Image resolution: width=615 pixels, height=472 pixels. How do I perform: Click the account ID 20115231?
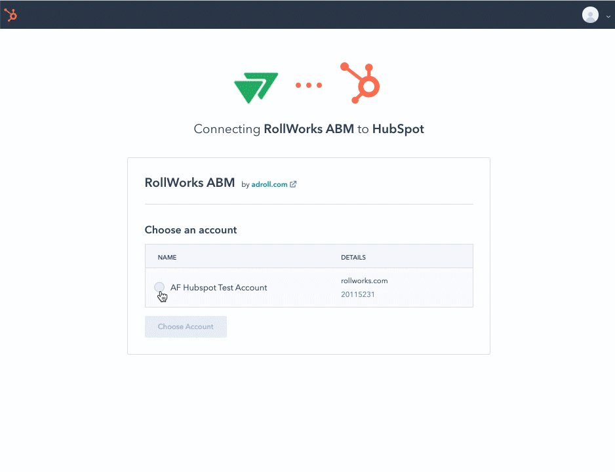(x=357, y=294)
